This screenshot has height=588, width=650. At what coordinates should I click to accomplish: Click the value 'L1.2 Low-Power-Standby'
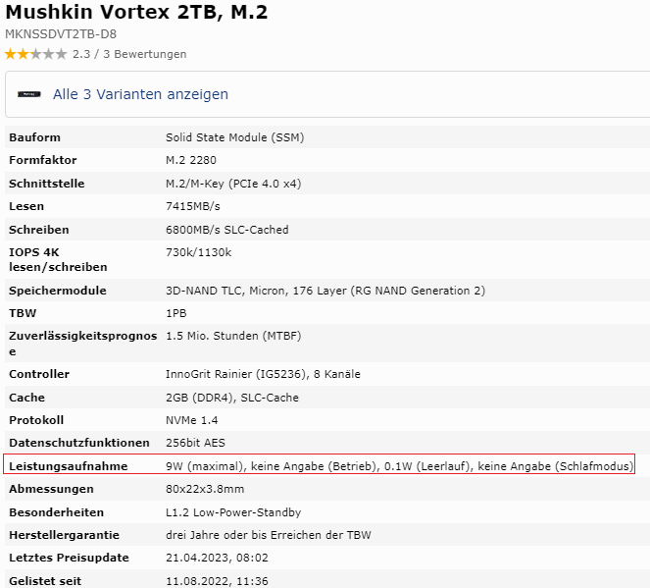(233, 512)
